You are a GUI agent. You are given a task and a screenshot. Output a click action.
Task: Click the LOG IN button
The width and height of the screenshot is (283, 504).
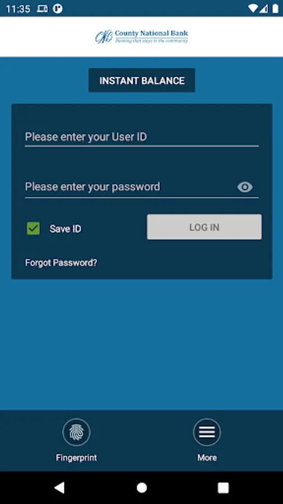pos(204,227)
